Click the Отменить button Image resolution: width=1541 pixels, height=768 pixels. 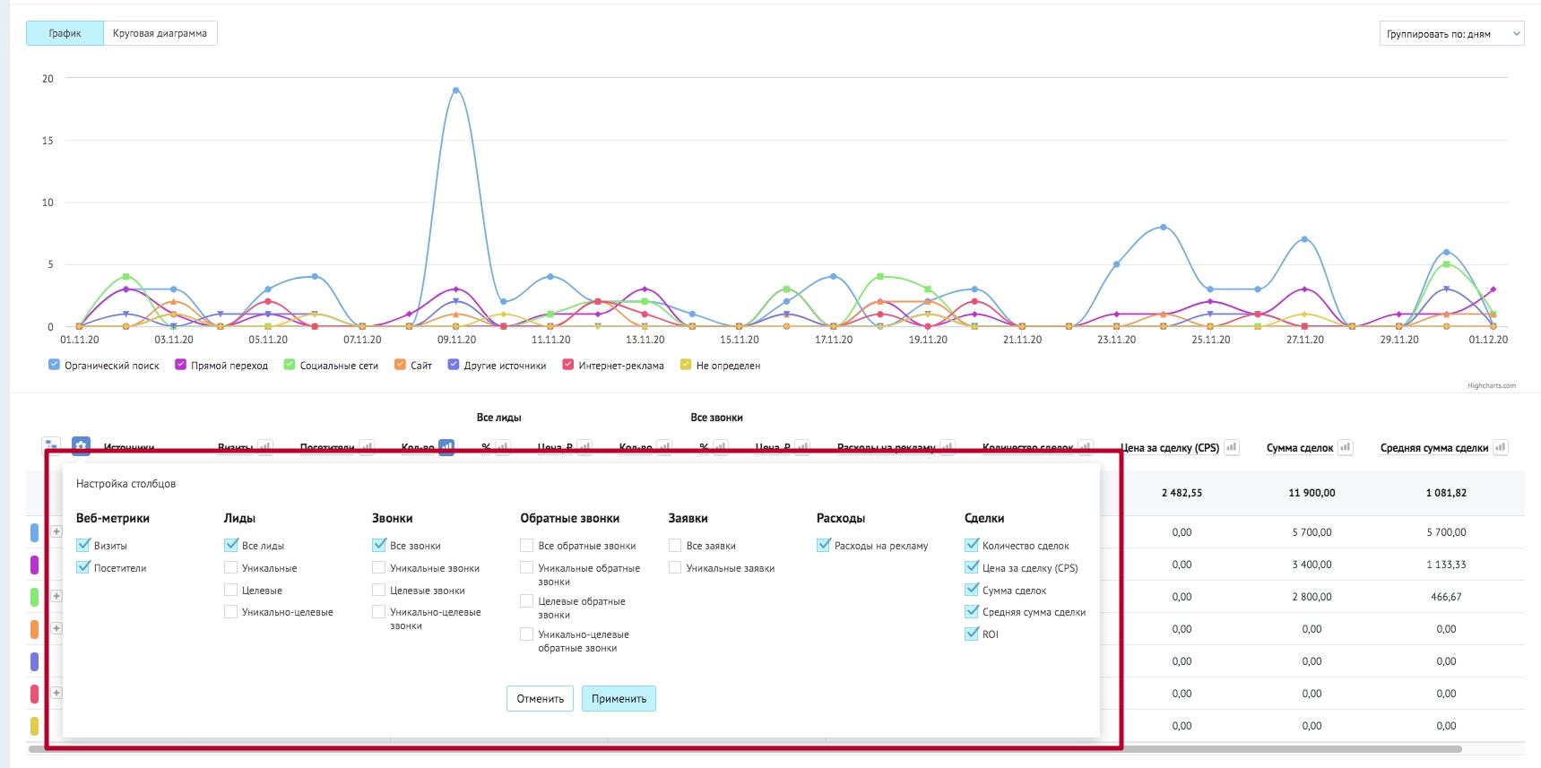click(x=541, y=699)
